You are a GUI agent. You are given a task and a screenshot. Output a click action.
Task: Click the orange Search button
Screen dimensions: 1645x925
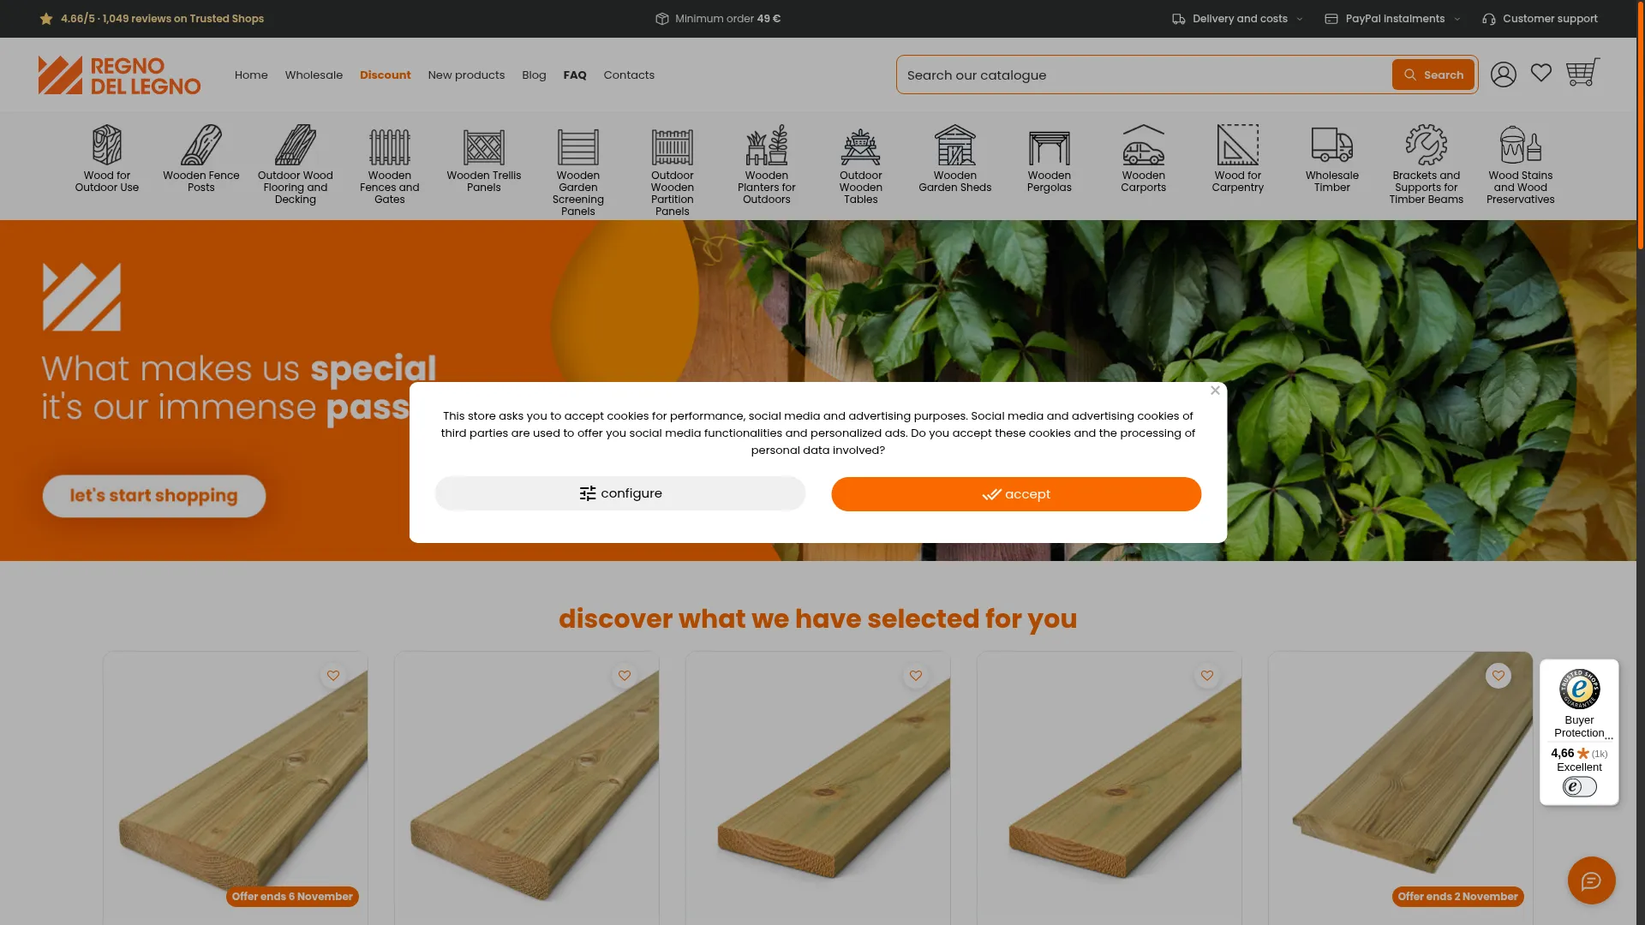coord(1433,75)
